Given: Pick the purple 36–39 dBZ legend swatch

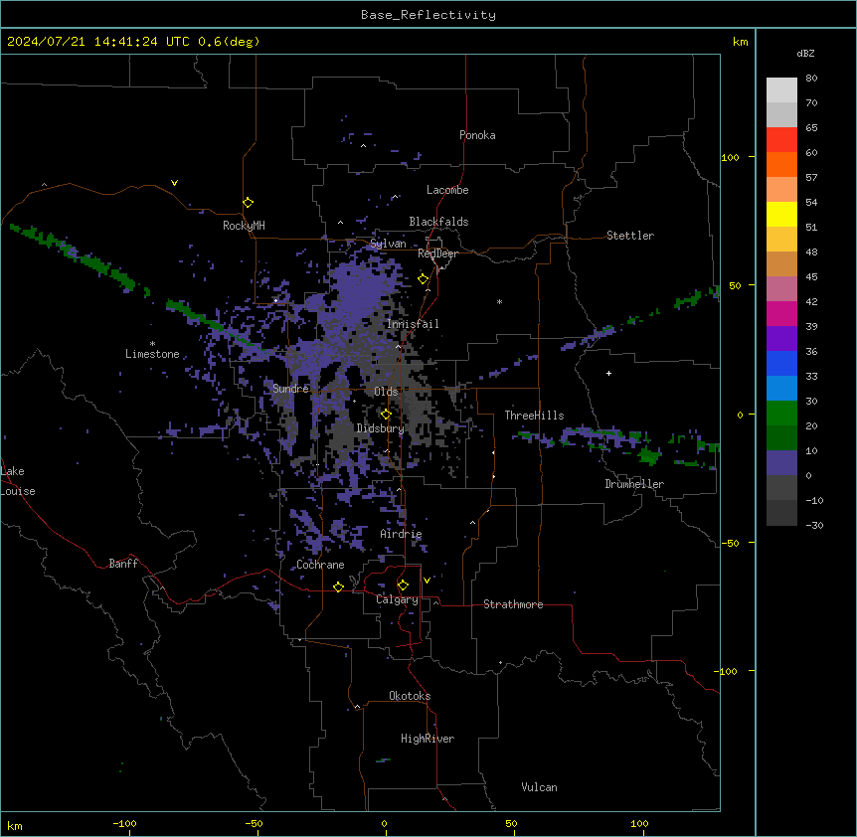Looking at the screenshot, I should tap(781, 338).
